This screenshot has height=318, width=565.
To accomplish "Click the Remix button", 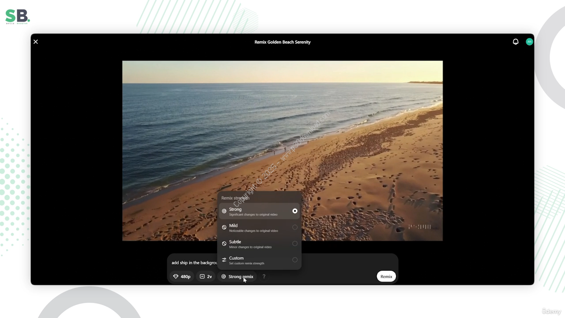I will coord(386,276).
